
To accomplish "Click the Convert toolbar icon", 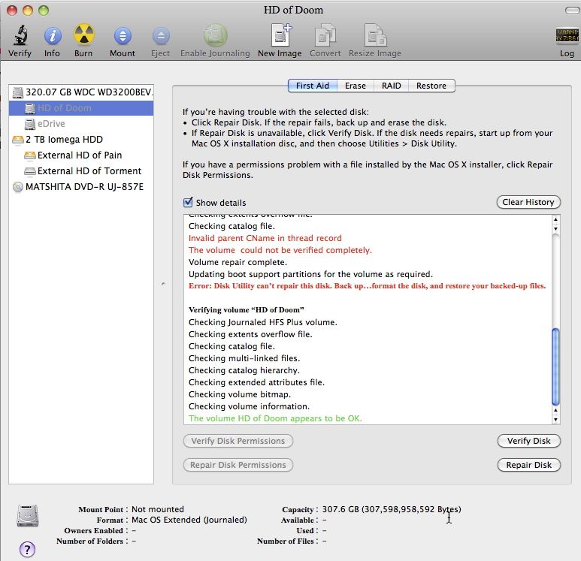I will pos(325,35).
